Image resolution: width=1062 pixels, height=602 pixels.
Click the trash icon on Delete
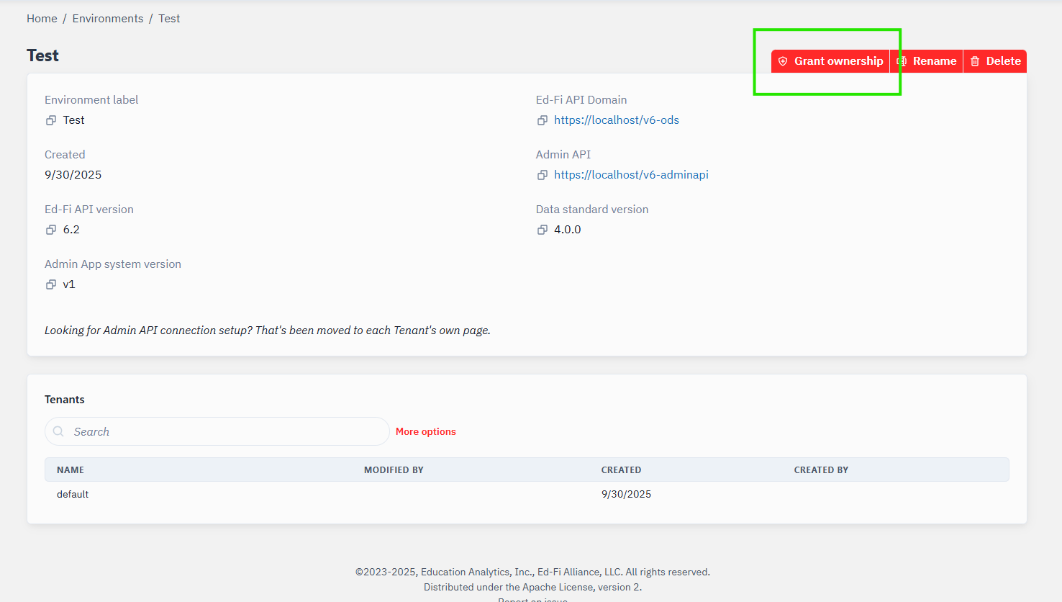(975, 61)
